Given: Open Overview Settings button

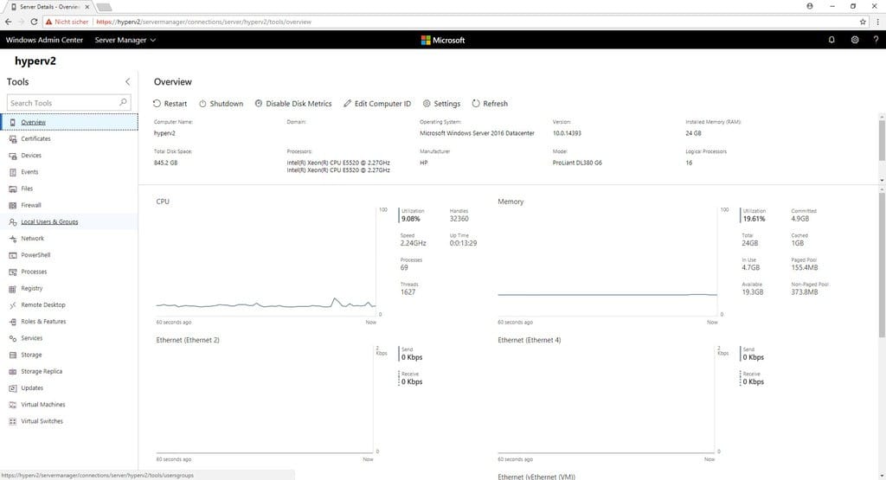Looking at the screenshot, I should 442,103.
